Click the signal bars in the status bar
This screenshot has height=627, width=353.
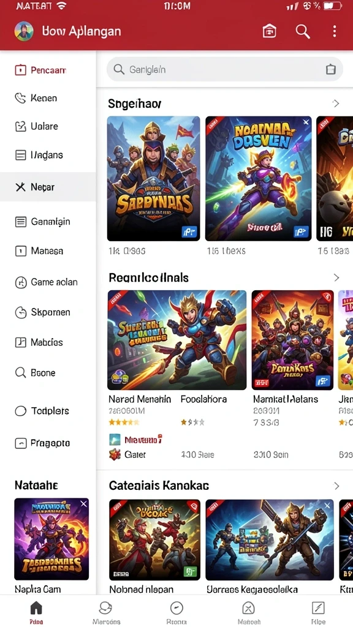point(292,6)
